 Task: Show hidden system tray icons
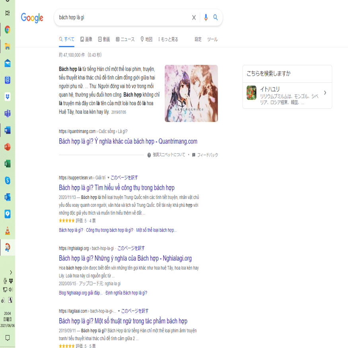click(11, 272)
